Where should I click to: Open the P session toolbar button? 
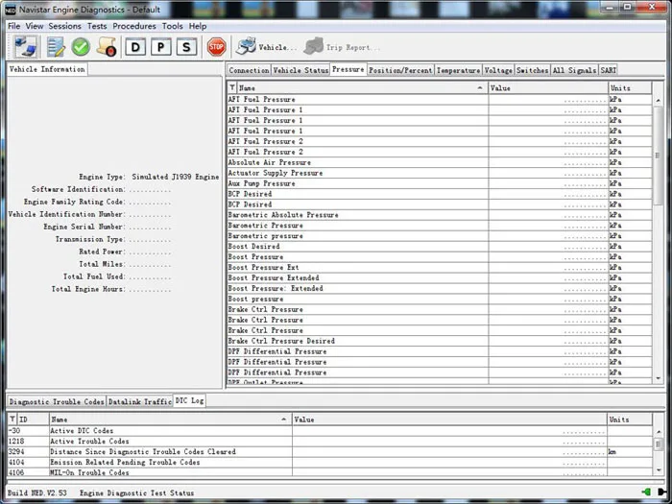[160, 47]
